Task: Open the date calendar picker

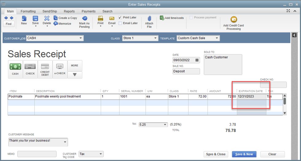Action: pos(197,60)
